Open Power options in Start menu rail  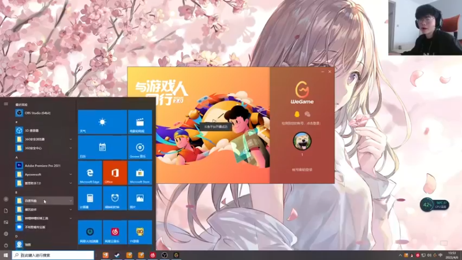coord(6,245)
